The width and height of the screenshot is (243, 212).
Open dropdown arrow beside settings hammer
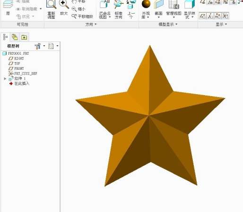tap(44, 46)
